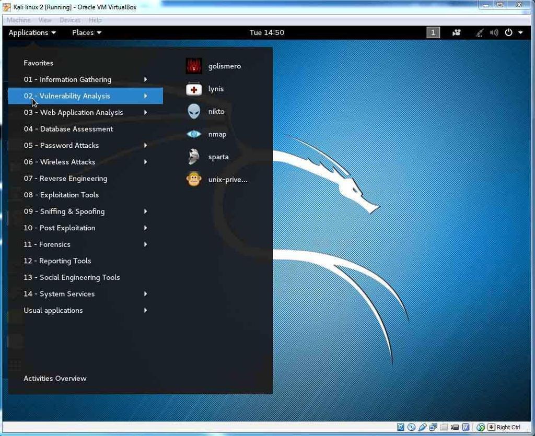Start nikto using the alien head icon
Viewport: 535px width, 436px height.
tap(194, 111)
